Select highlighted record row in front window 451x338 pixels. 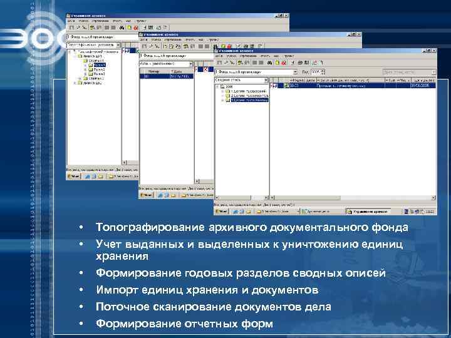(353, 86)
